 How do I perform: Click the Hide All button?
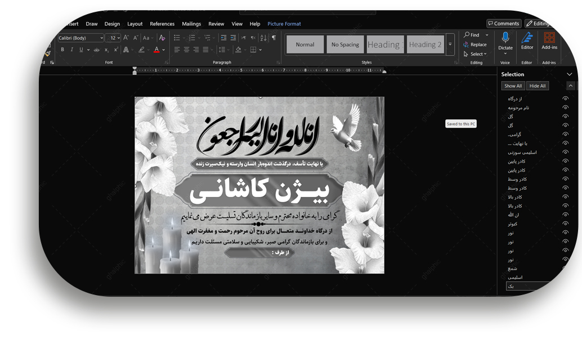pos(538,86)
